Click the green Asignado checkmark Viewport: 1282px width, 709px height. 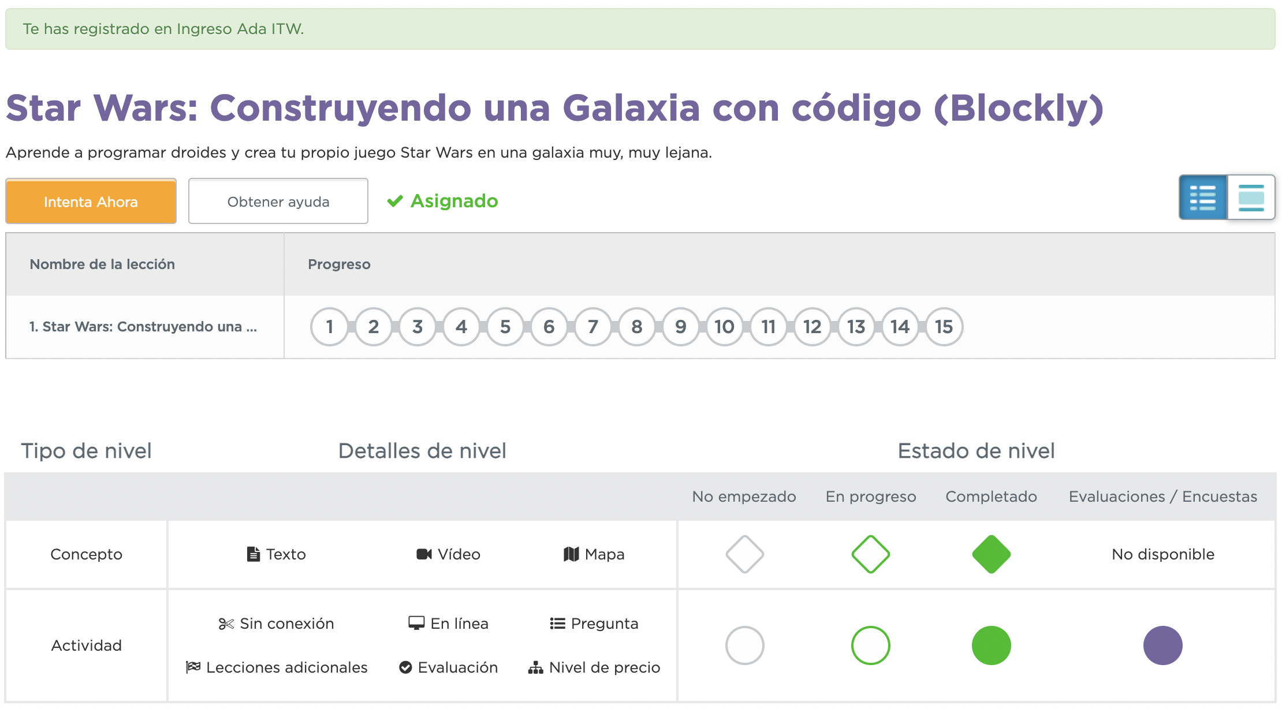pos(395,201)
